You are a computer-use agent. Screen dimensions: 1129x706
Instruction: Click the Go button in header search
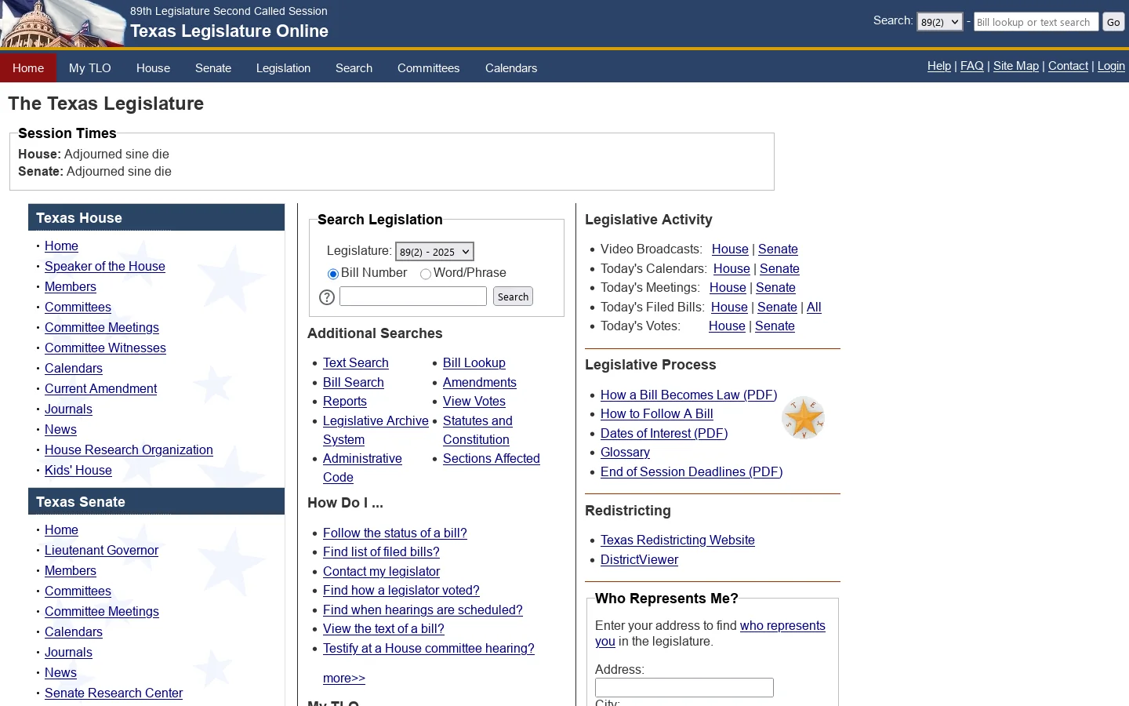coord(1113,22)
